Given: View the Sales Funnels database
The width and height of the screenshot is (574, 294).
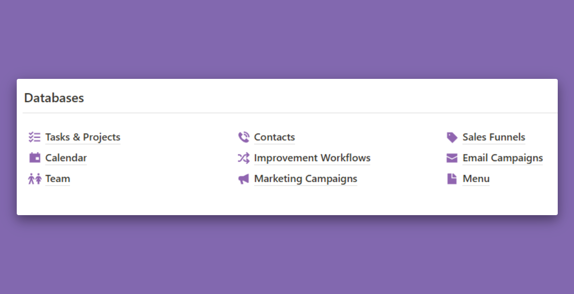Looking at the screenshot, I should (494, 137).
